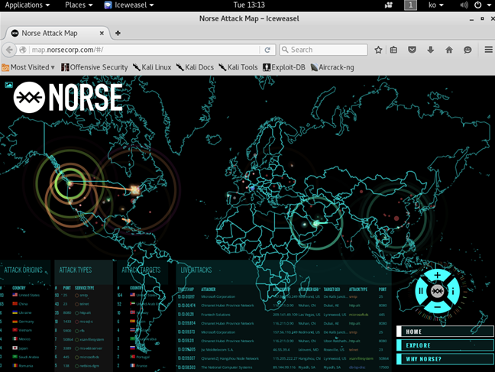The width and height of the screenshot is (495, 372).
Task: Click the Norse circular logo
Action: click(x=29, y=97)
